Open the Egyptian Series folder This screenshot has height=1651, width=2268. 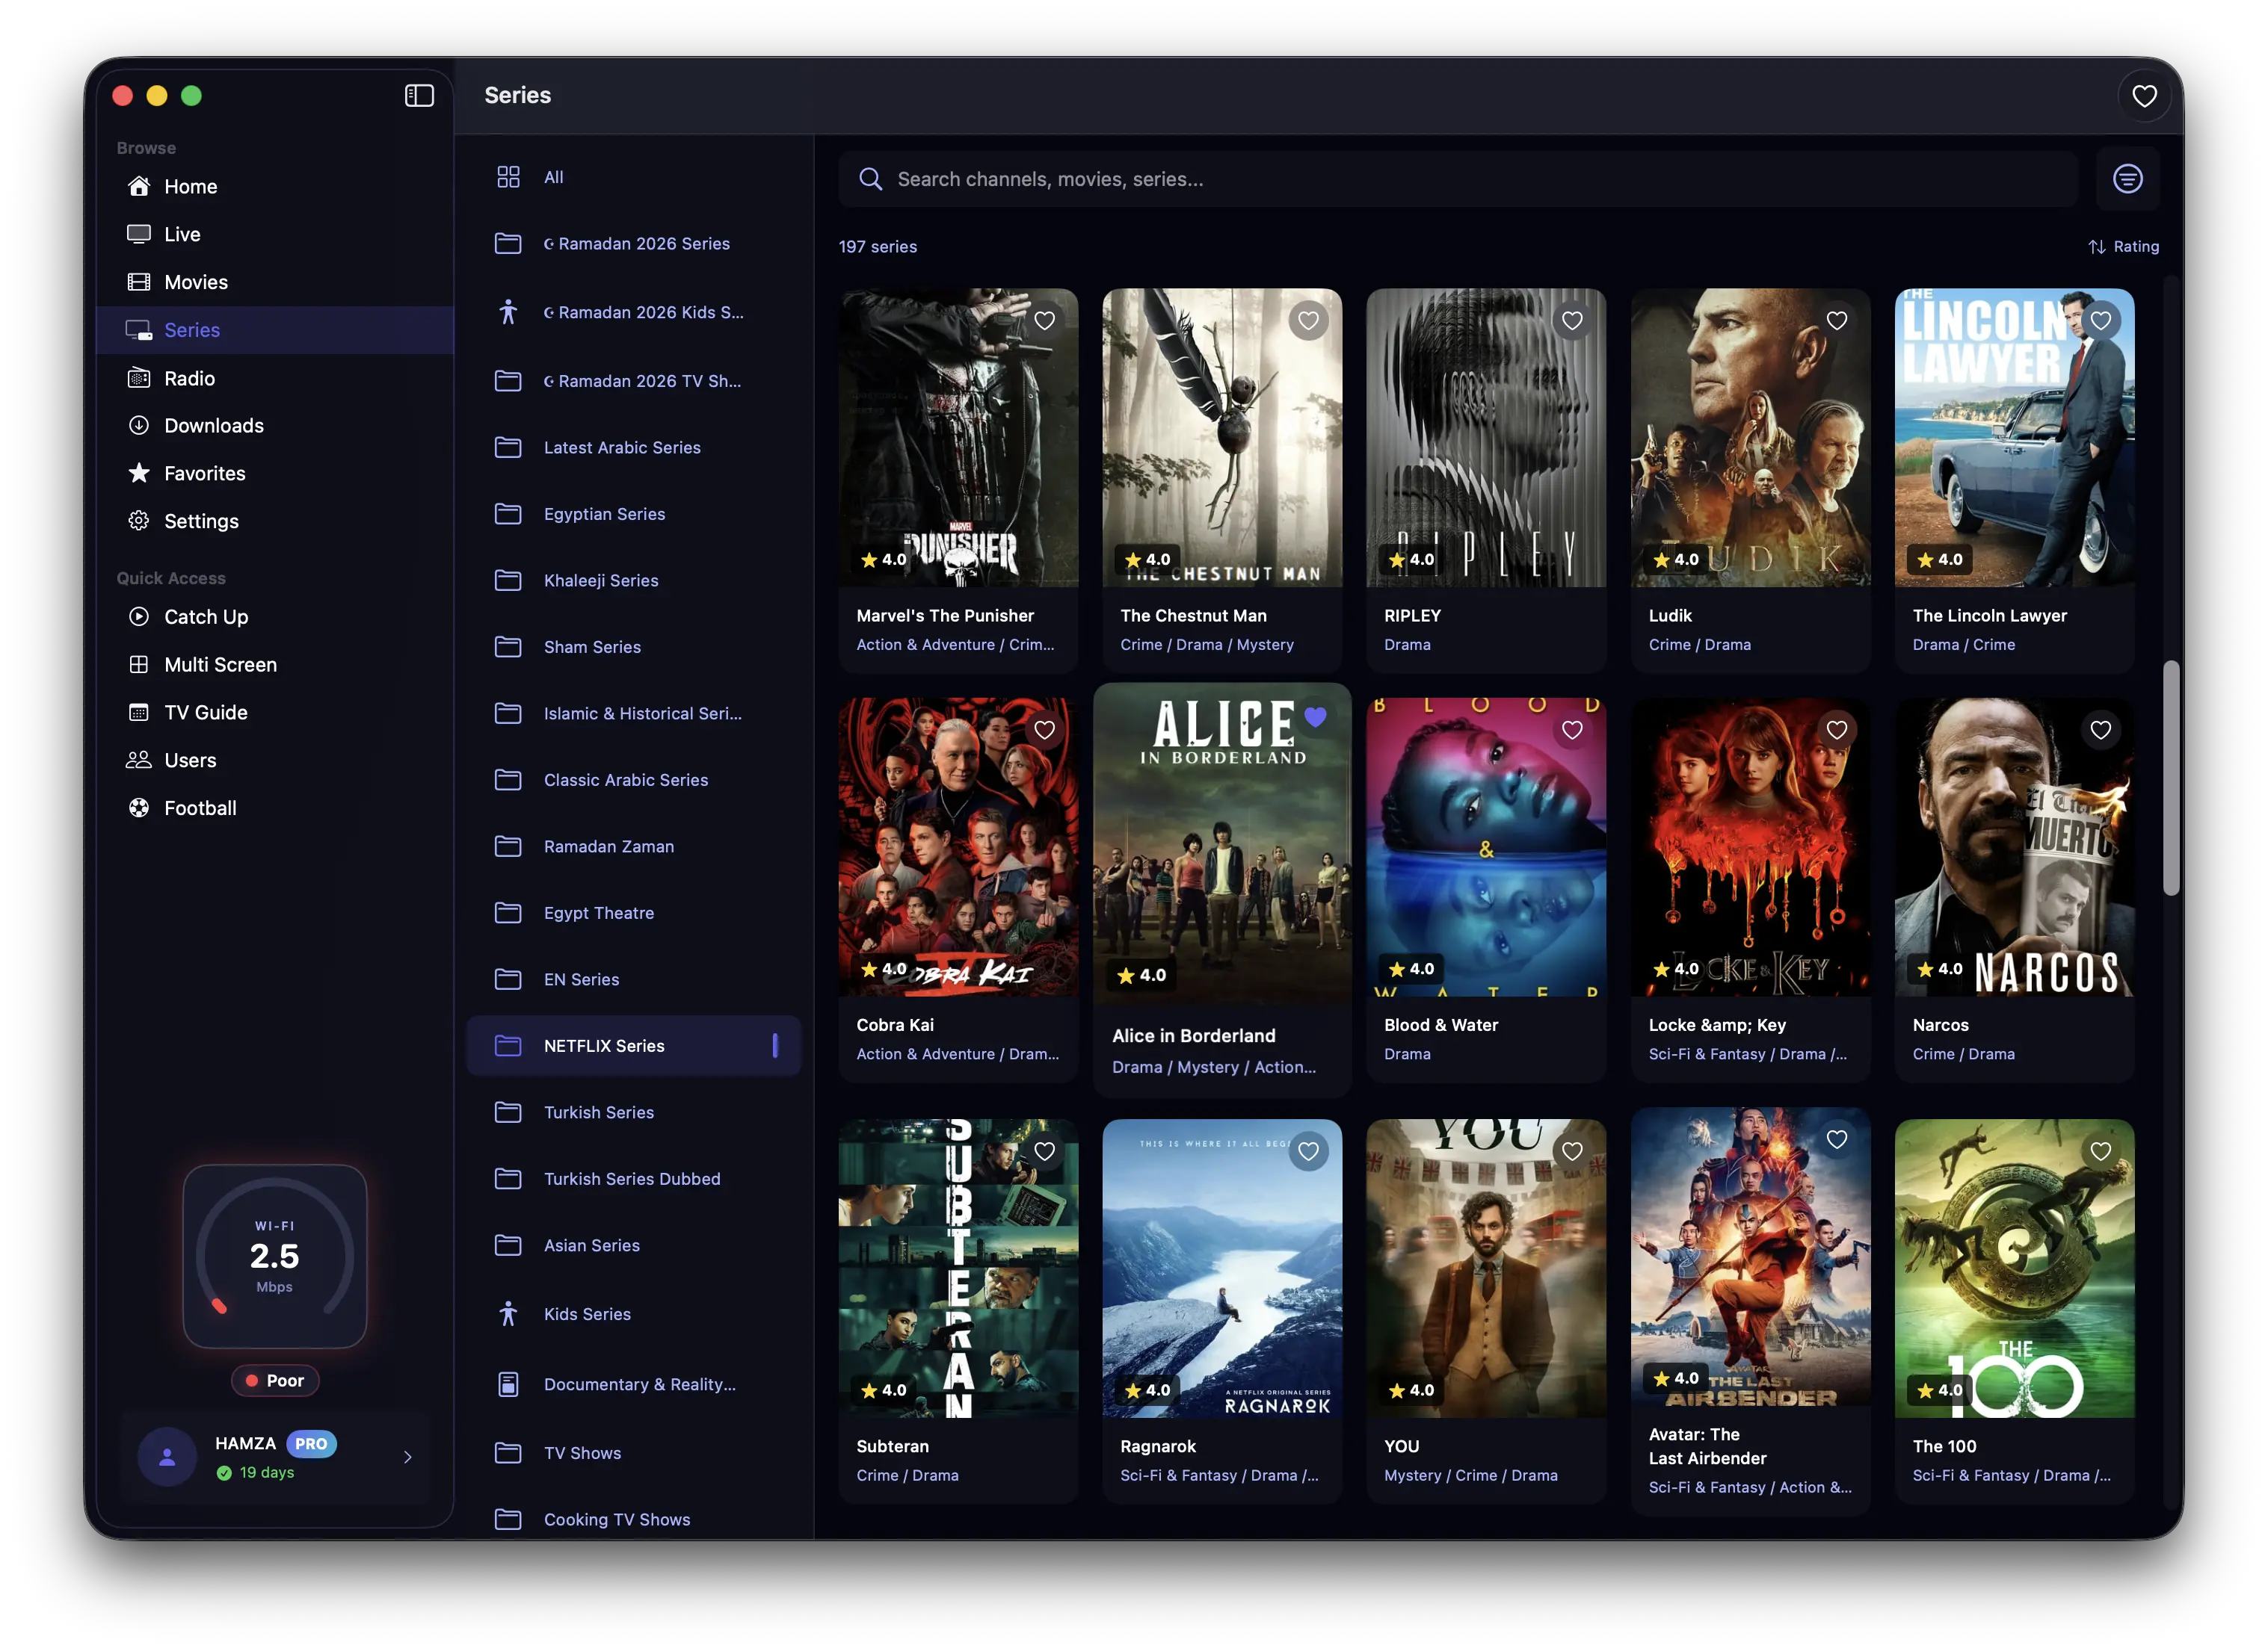point(634,514)
